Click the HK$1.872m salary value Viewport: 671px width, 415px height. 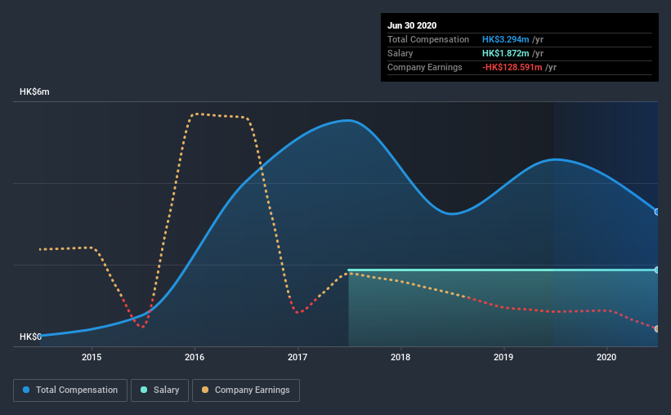tap(505, 53)
